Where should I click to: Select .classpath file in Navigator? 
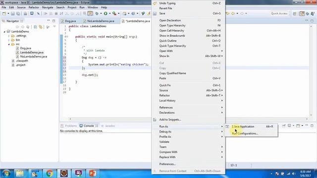coord(22,61)
